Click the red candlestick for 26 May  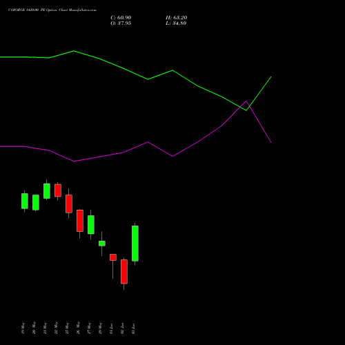pos(80,221)
